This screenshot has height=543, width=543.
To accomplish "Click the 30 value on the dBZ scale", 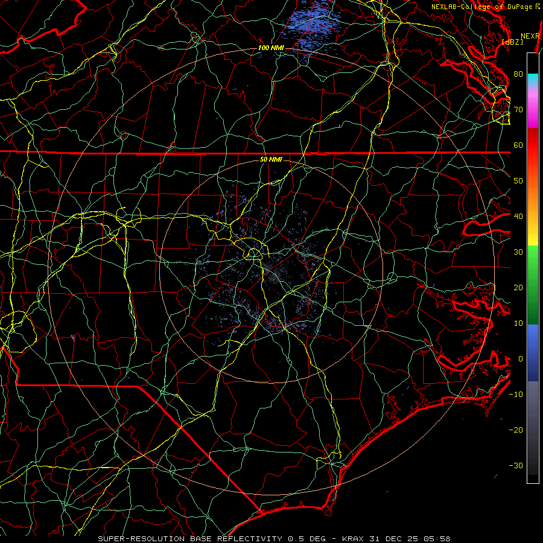I will [x=518, y=252].
